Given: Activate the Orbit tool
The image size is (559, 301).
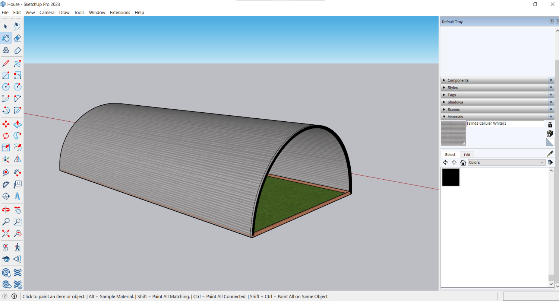Looking at the screenshot, I should coord(6,210).
